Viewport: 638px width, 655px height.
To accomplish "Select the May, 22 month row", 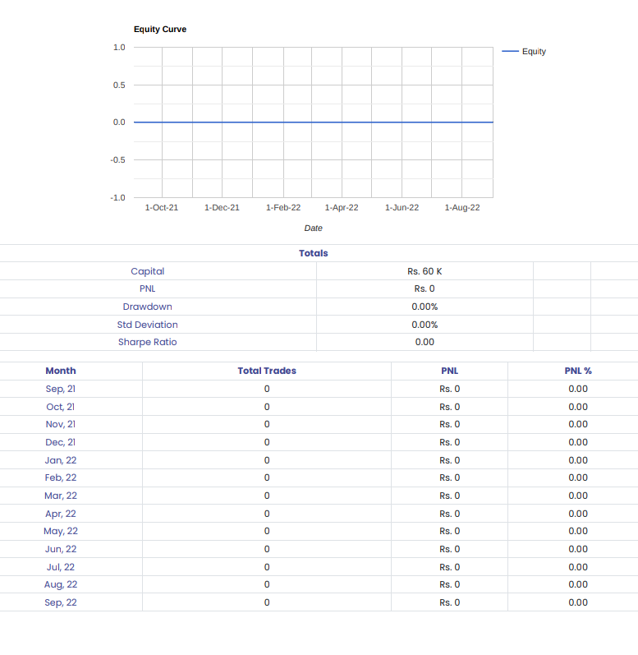I will 319,532.
